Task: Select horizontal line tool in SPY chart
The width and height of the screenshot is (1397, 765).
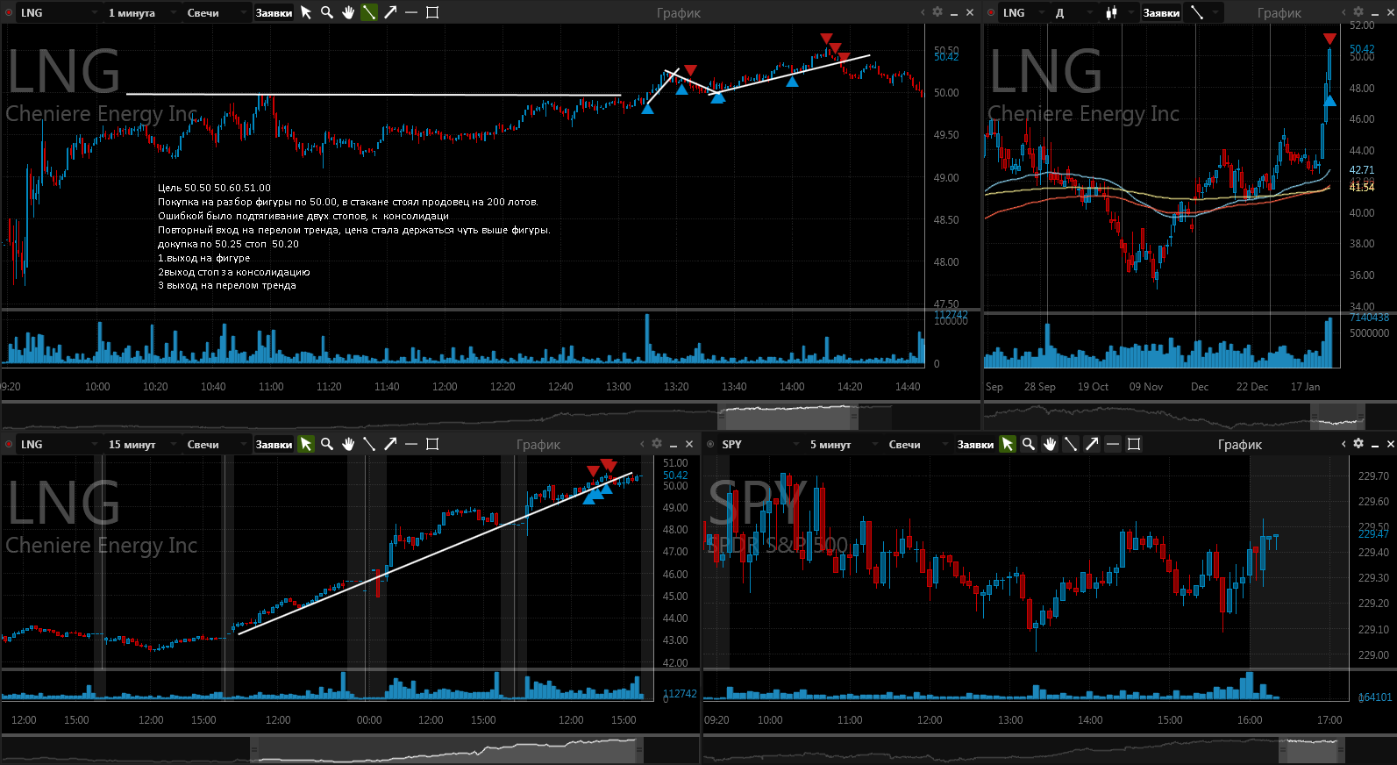Action: 1113,444
